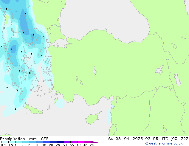Select the 15–20 mm legend swatch

click(46, 142)
